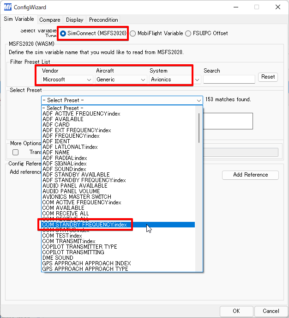Select ADF SIGNAL:index preset

coord(118,164)
